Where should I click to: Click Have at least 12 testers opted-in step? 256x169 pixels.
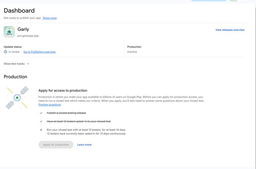(x=79, y=121)
